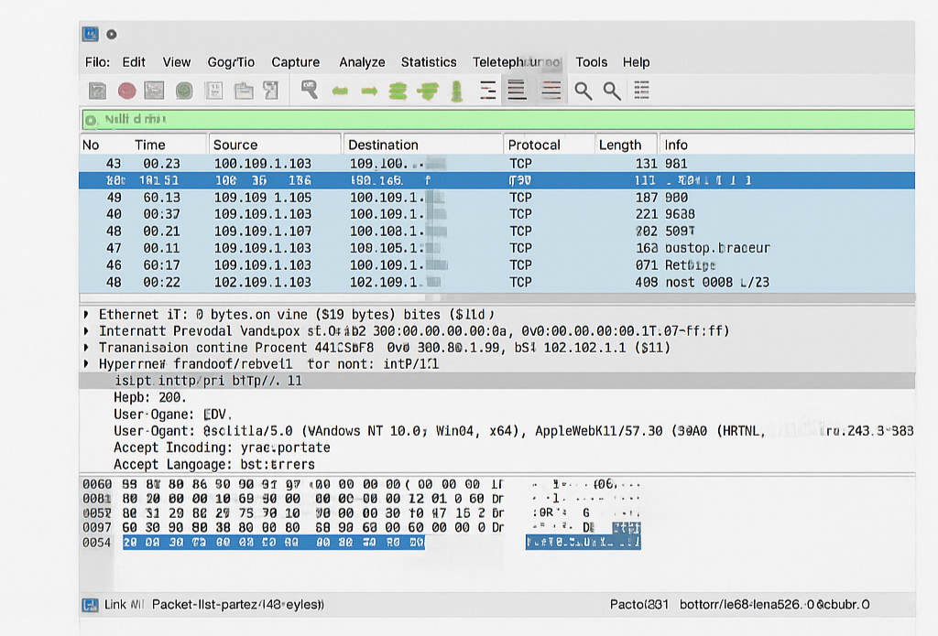Image resolution: width=938 pixels, height=636 pixels.
Task: Click the green circular restart icon
Action: tap(184, 91)
